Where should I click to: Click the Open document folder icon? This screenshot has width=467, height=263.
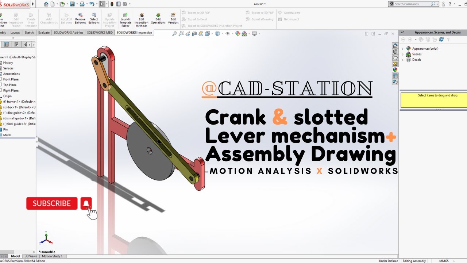coord(62,4)
